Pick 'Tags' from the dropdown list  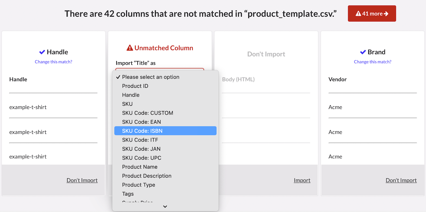(x=128, y=194)
